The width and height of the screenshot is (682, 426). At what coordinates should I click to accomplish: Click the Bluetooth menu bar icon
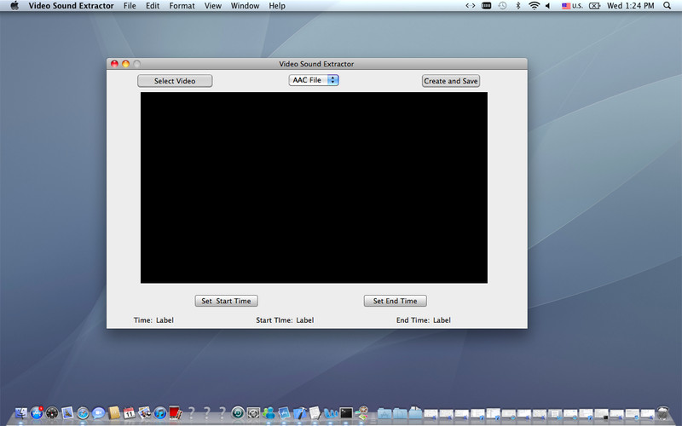518,6
